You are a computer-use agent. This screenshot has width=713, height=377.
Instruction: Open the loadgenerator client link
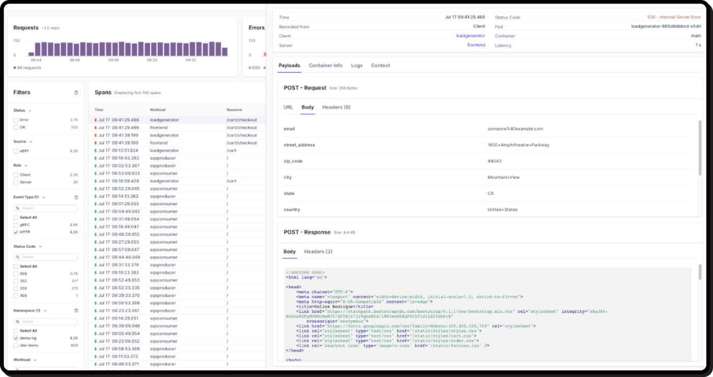pos(471,36)
